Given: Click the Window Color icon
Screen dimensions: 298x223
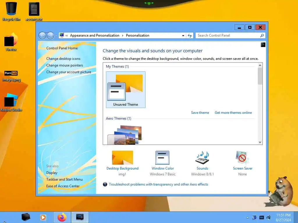Looking at the screenshot, I should 162,158.
